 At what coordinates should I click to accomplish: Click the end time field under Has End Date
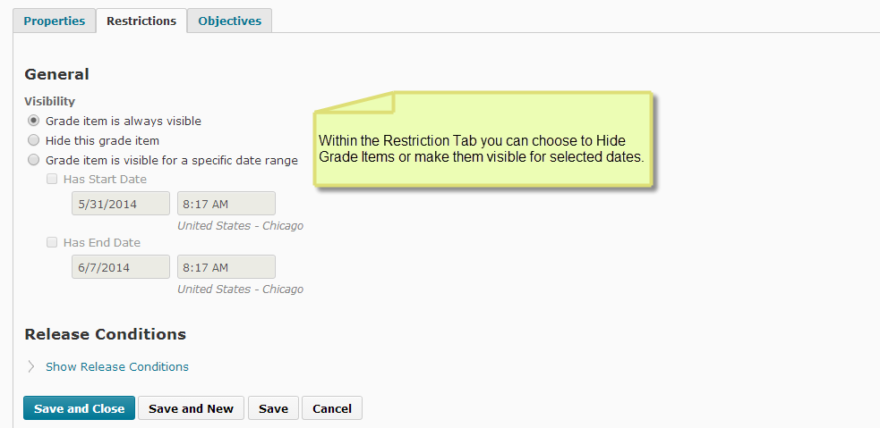[226, 267]
